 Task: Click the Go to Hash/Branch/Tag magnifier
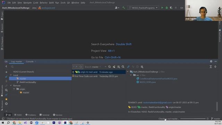123,67
